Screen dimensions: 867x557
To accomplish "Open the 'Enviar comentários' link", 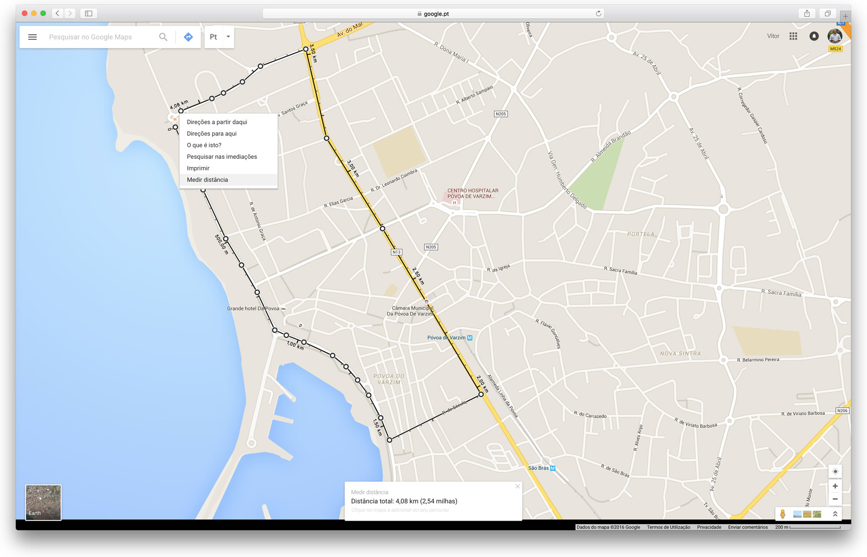I will pyautogui.click(x=747, y=527).
